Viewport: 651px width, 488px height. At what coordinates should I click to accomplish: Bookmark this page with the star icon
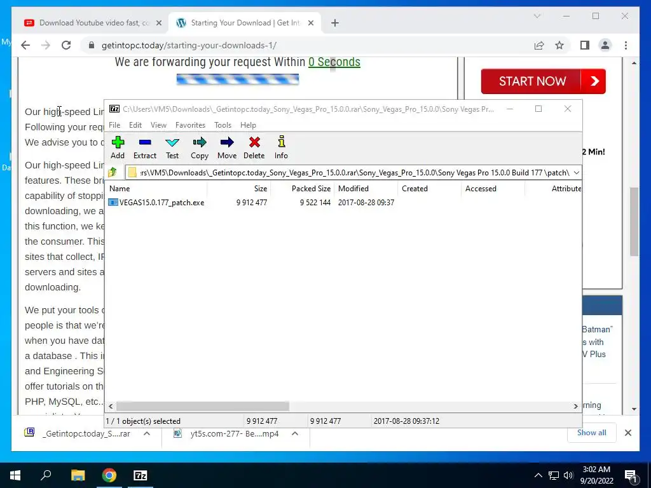pyautogui.click(x=559, y=45)
